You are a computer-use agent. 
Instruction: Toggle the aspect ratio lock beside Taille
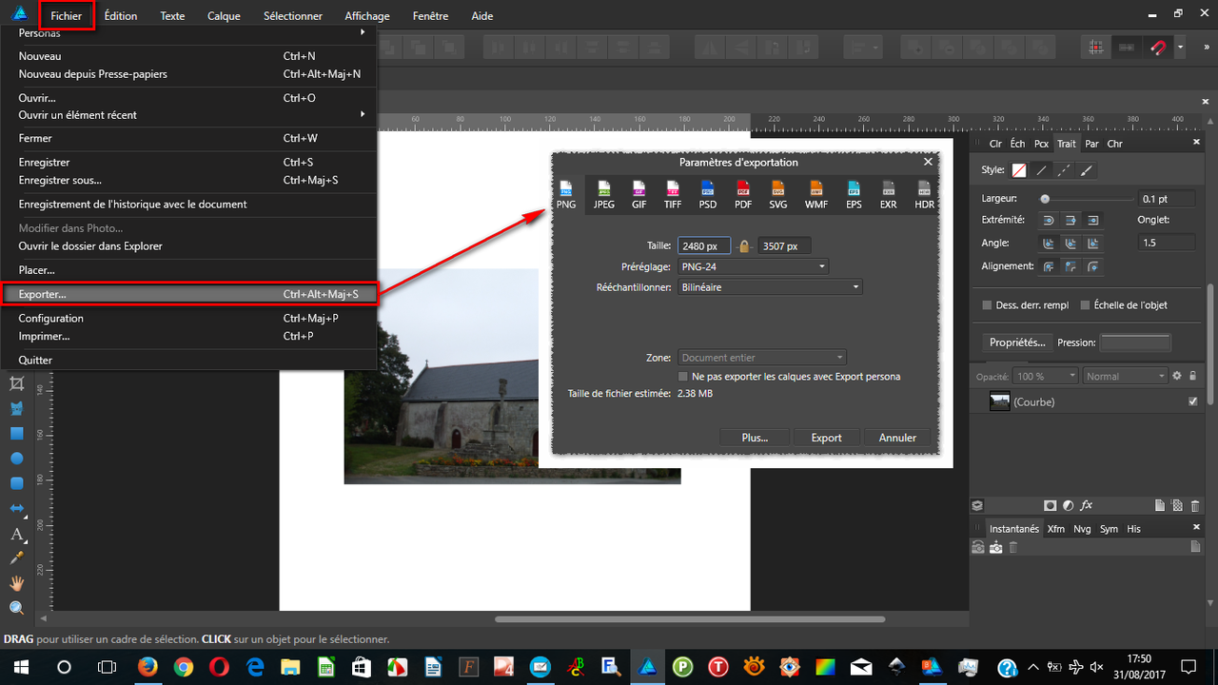(x=744, y=245)
